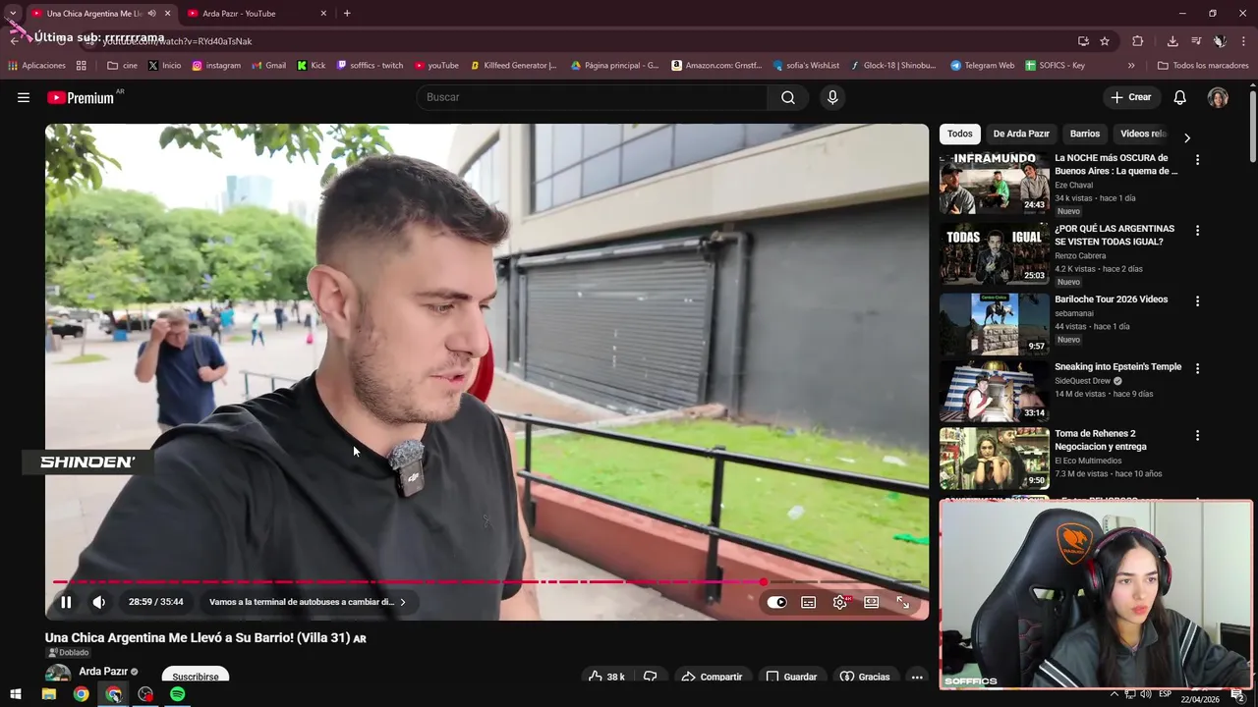The image size is (1258, 707).
Task: Open the 'Kick' bookmark
Action: (311, 66)
